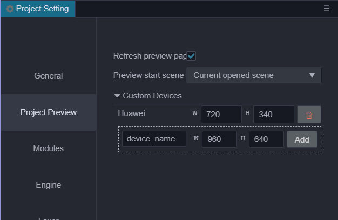
Task: Go to the Engine settings tab
Action: point(48,185)
